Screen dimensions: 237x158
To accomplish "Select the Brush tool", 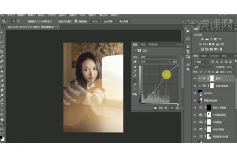I will [x=2, y=66].
